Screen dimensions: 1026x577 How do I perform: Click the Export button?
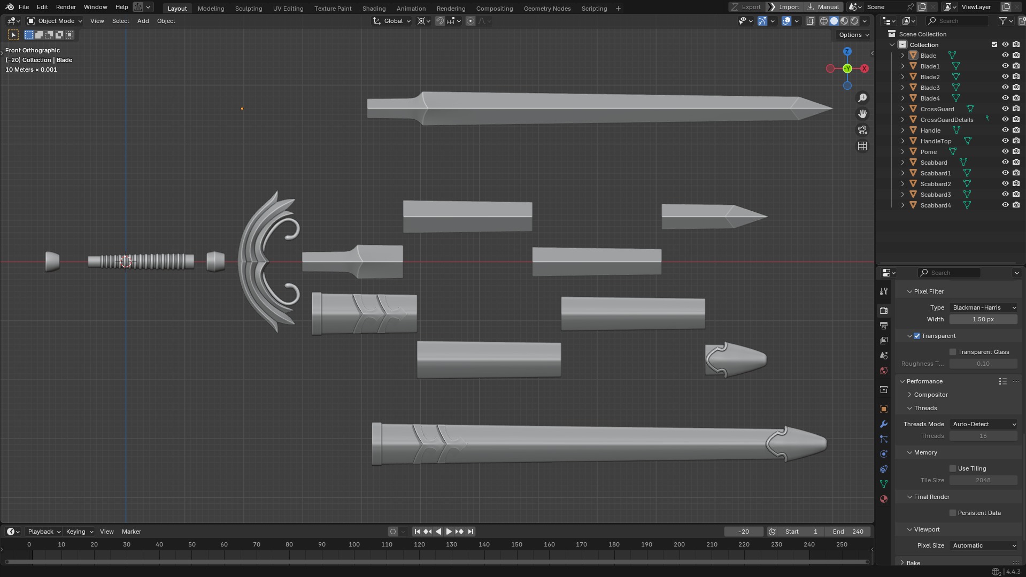point(746,7)
